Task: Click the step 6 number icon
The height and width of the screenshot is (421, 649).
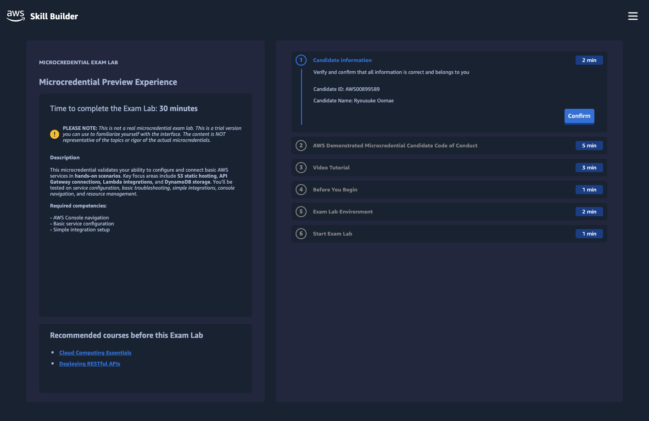Action: click(301, 234)
